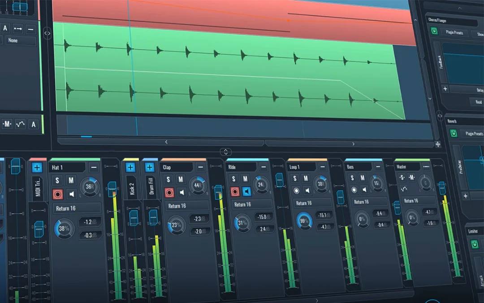Solo the Ride channel
484x303 pixels.
coord(233,179)
